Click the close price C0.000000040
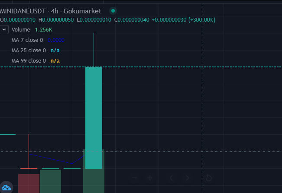Screen dimensions: 282x193 coord(132,20)
